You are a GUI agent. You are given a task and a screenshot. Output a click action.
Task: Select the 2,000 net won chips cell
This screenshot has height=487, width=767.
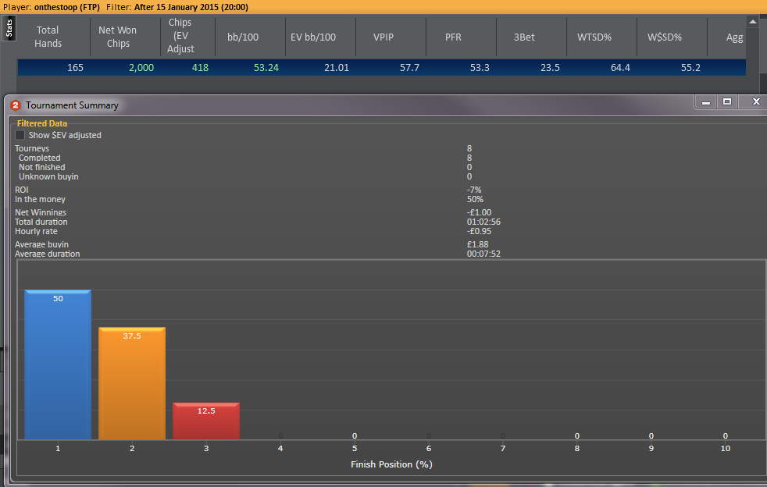(x=141, y=67)
